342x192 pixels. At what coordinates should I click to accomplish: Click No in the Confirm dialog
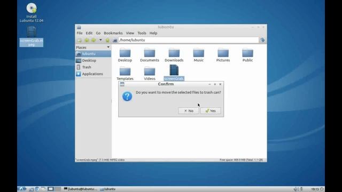pyautogui.click(x=189, y=111)
